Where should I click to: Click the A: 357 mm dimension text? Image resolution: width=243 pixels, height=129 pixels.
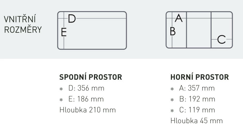tap(197, 88)
